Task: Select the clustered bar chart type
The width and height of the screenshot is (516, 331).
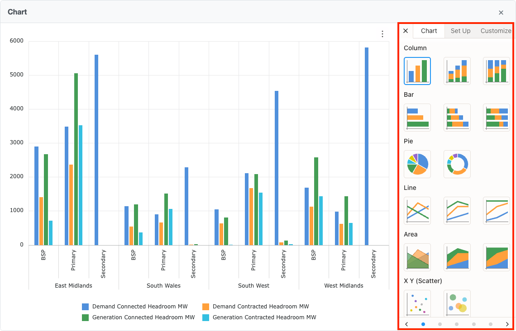Action: 417,117
